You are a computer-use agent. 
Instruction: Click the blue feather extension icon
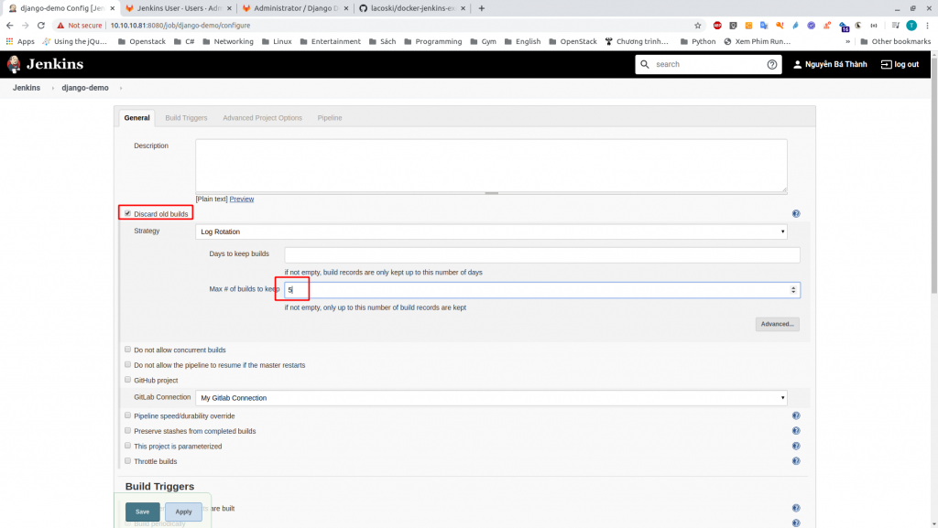tap(795, 26)
